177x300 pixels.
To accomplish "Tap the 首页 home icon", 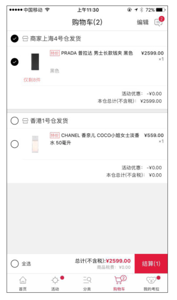I will (23, 280).
